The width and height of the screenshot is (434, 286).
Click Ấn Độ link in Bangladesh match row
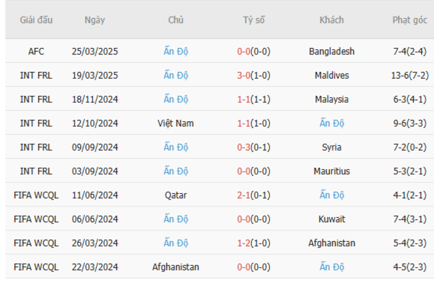coord(176,51)
